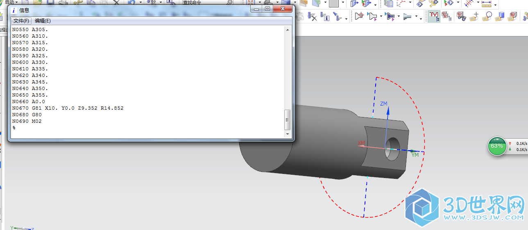The height and width of the screenshot is (230, 528).
Task: Toggle the Machine Tool View button
Action: tap(446, 16)
